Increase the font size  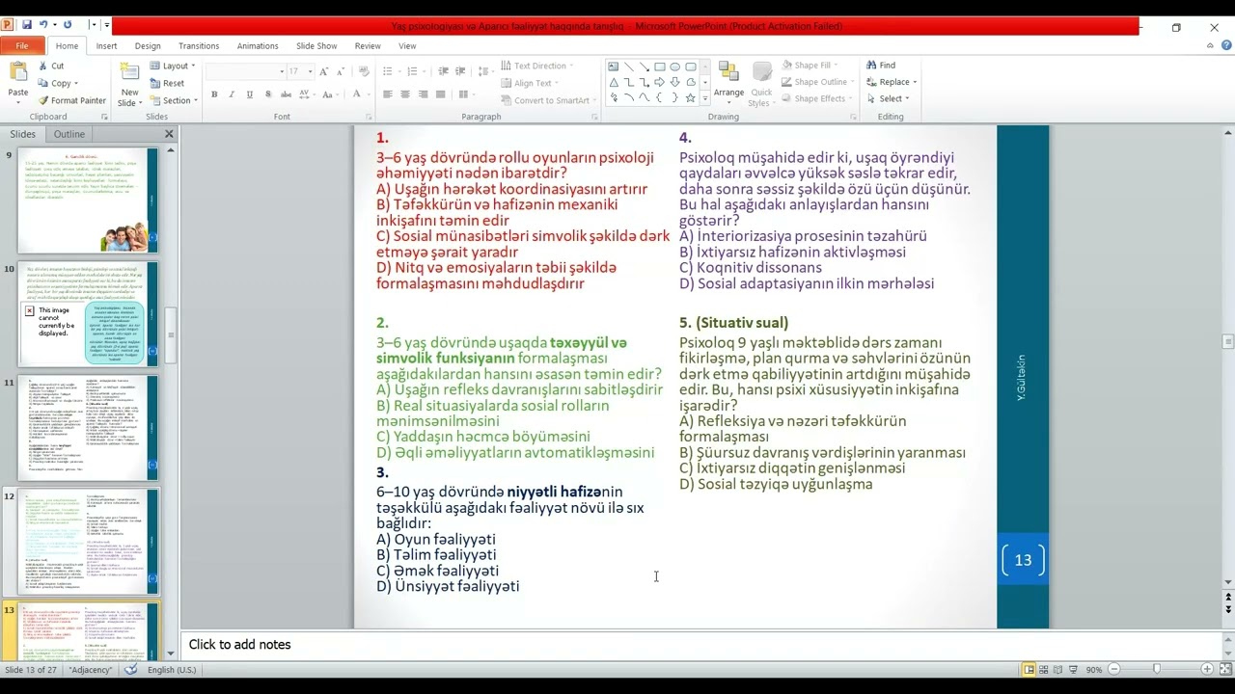324,71
